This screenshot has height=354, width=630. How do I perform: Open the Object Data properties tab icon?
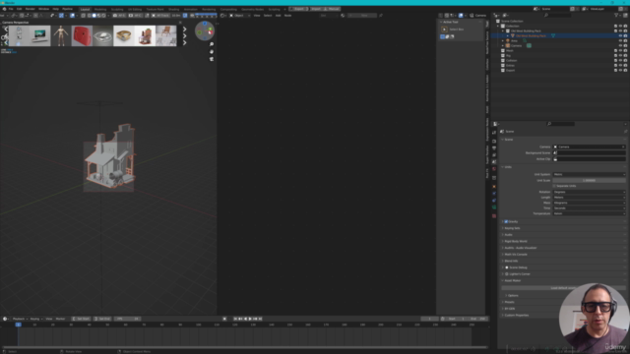[x=494, y=207]
